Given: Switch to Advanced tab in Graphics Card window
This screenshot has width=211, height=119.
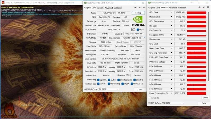Looking at the screenshot, I should [x=109, y=8].
